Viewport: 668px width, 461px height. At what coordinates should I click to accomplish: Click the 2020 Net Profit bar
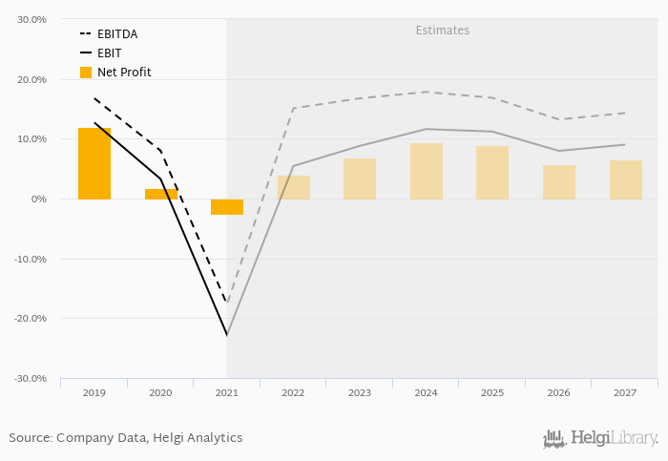(160, 194)
